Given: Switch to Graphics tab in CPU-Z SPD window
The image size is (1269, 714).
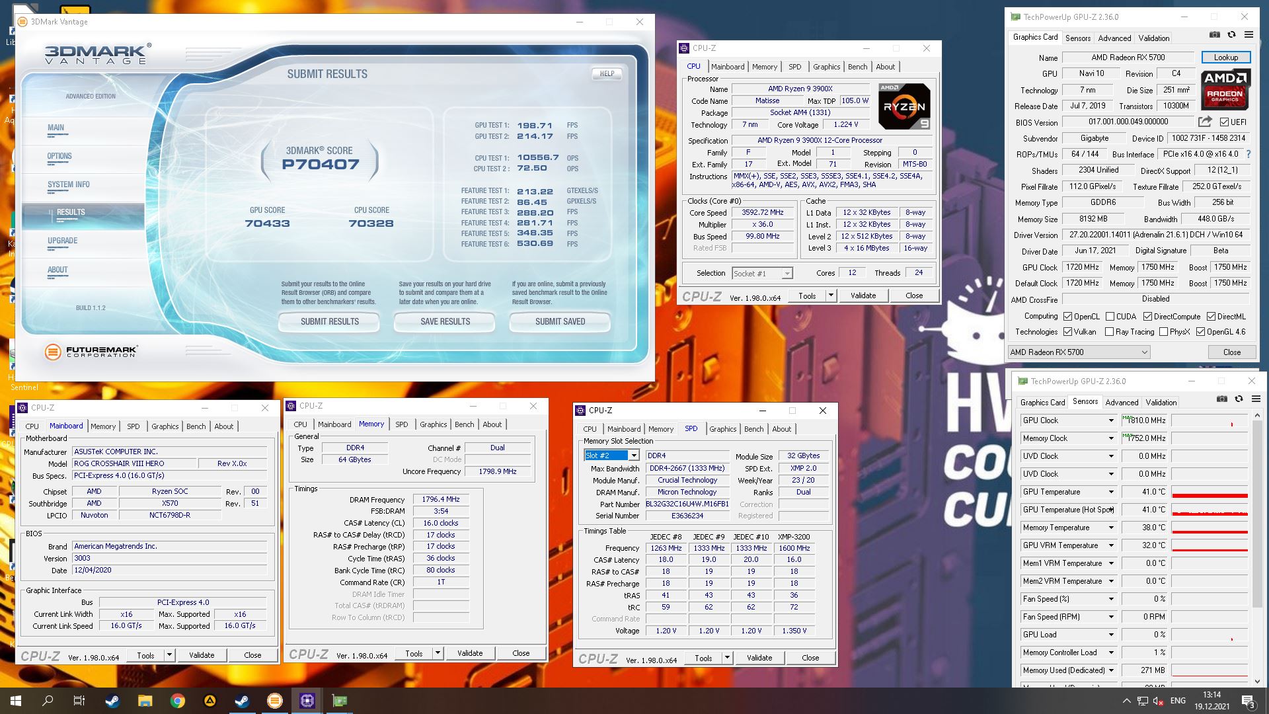Looking at the screenshot, I should point(722,429).
